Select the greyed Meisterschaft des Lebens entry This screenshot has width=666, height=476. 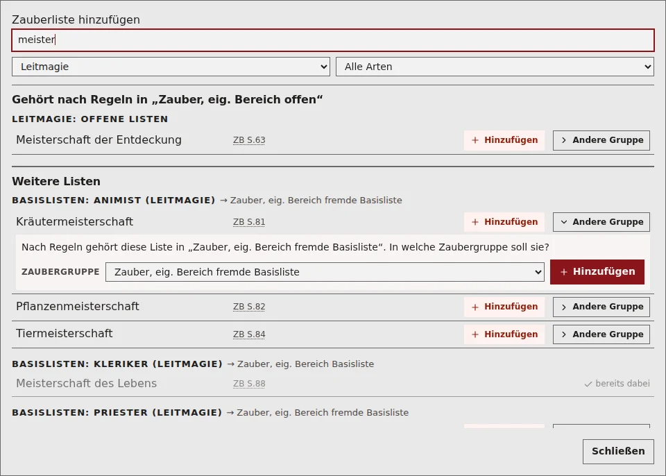tap(87, 383)
